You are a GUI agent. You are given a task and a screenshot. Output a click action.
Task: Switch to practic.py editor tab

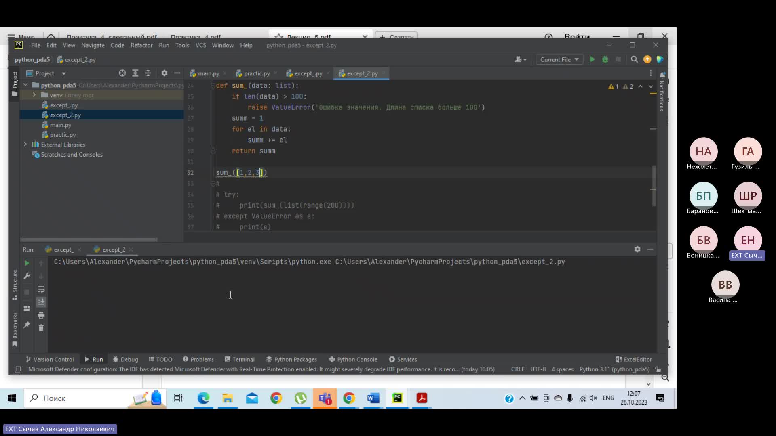click(x=256, y=73)
